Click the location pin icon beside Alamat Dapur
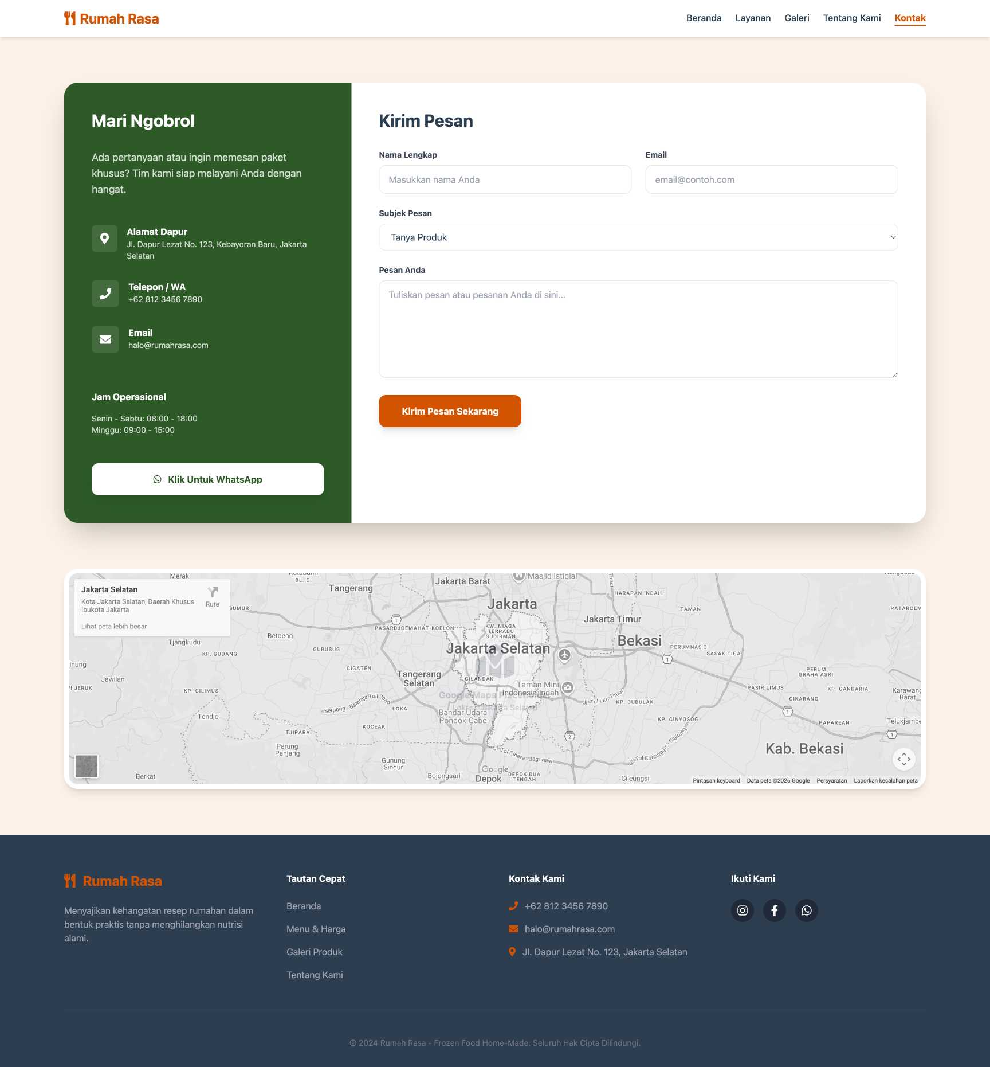The height and width of the screenshot is (1067, 990). [x=105, y=239]
